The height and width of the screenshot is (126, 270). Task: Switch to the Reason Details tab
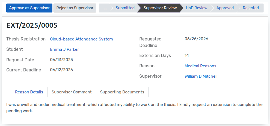point(29,92)
